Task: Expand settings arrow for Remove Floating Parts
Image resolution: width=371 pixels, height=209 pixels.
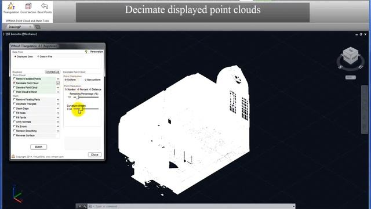Action: tap(58, 99)
